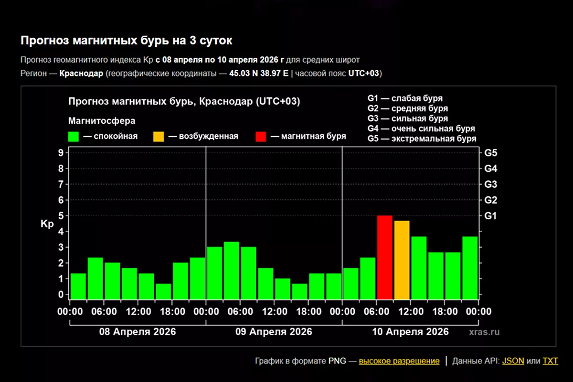This screenshot has width=573, height=382.
Task: Open the "высокое разрешение" PNG link
Action: pos(399,361)
